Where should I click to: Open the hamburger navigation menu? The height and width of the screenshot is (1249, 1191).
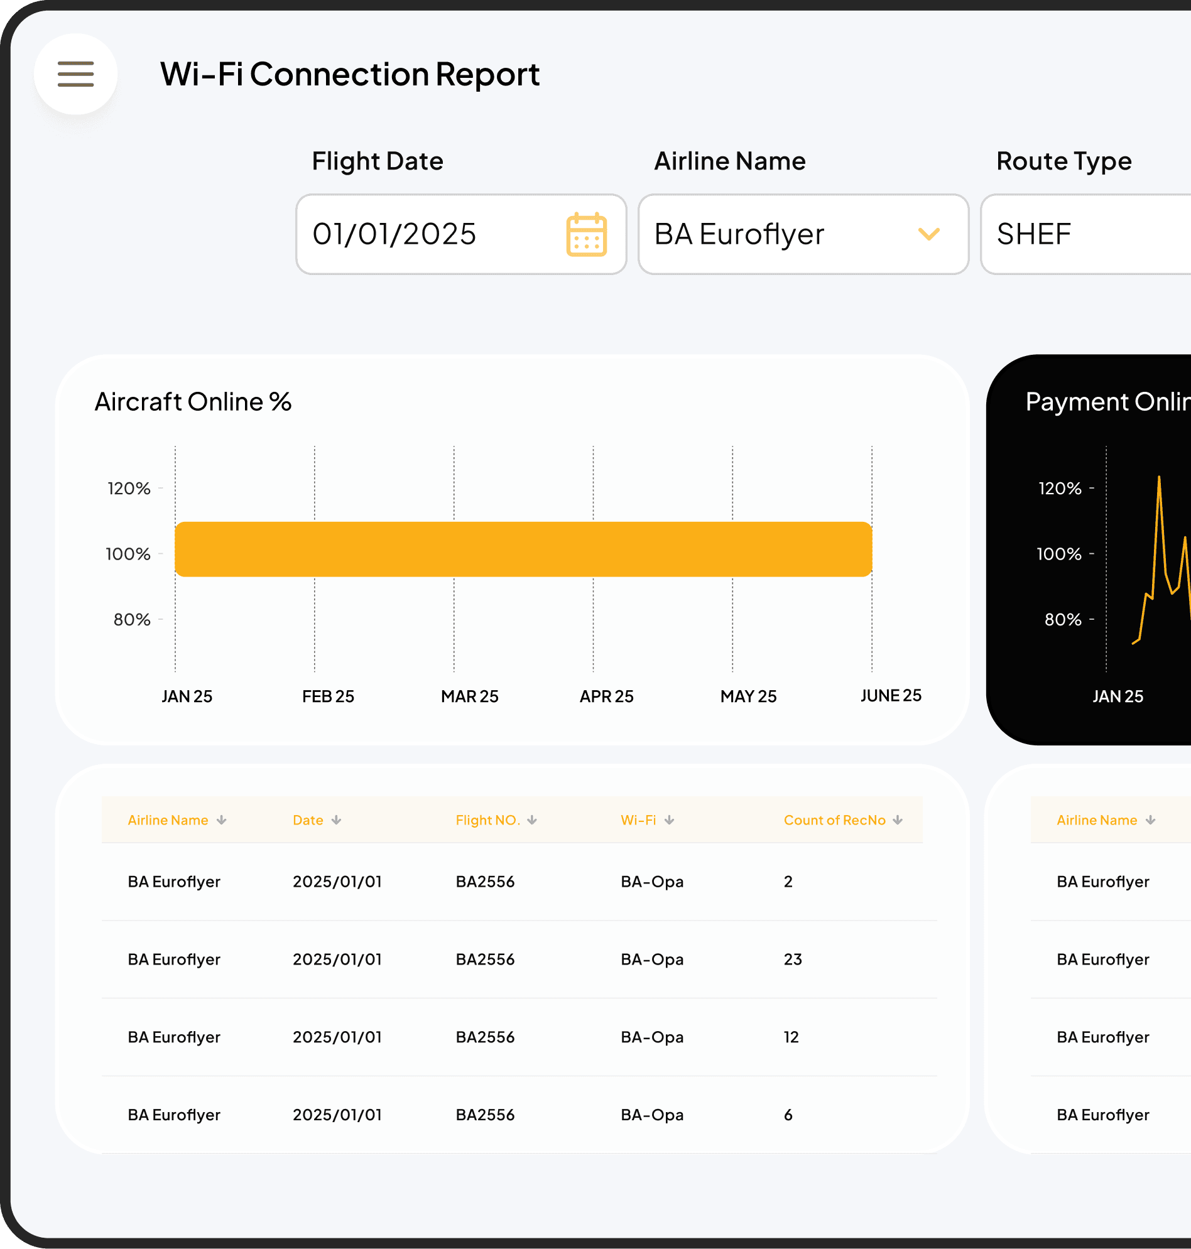point(75,73)
